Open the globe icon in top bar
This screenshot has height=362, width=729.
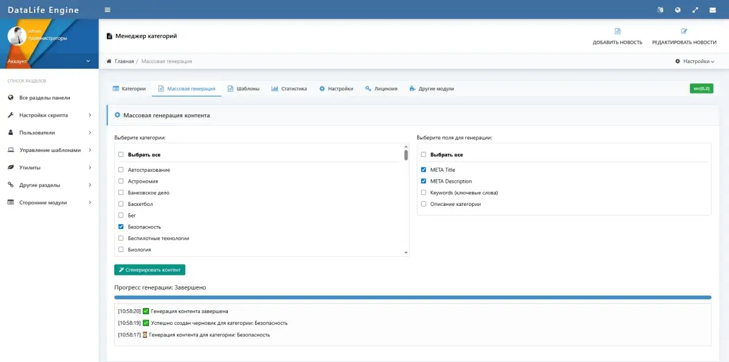[x=677, y=10]
